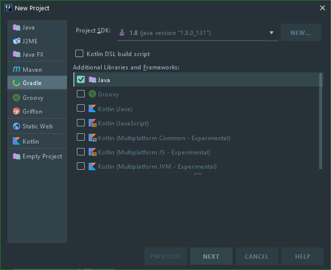Image resolution: width=331 pixels, height=270 pixels.
Task: Click the Groovy icon in sidebar
Action: [x=16, y=97]
